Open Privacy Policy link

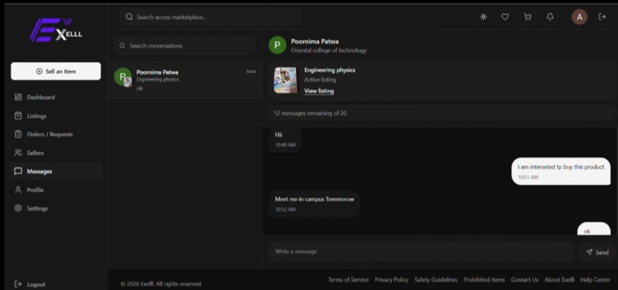click(391, 280)
